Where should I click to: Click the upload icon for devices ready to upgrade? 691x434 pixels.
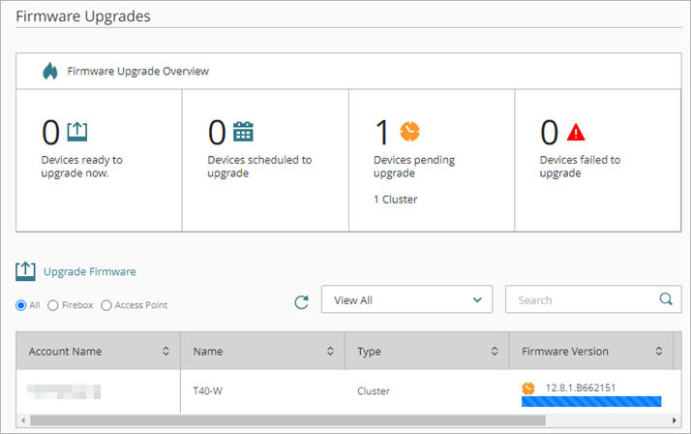coord(77,131)
